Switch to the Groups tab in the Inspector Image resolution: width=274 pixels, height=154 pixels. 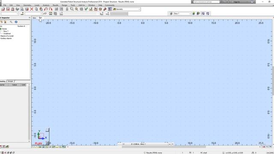[x=10, y=81]
